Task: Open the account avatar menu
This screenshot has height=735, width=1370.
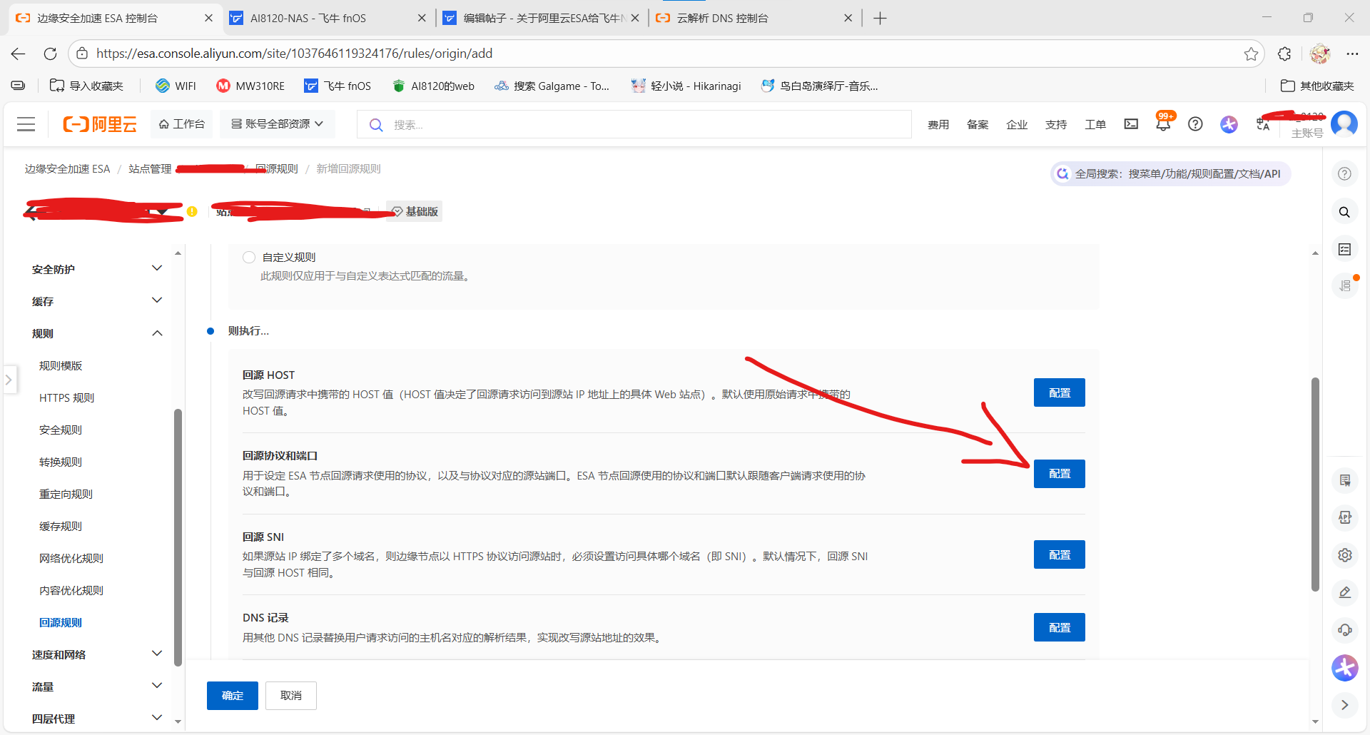Action: coord(1344,123)
